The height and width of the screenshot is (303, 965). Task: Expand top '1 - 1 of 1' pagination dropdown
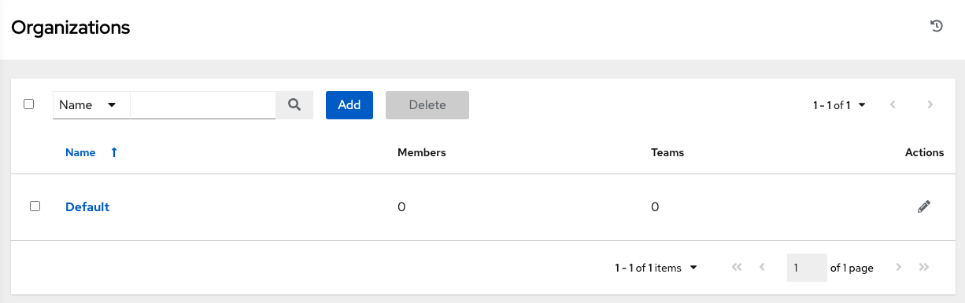pyautogui.click(x=840, y=105)
